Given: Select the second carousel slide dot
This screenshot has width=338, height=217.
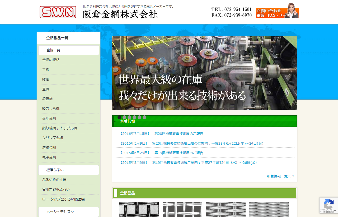Looking at the screenshot, I should point(124,117).
